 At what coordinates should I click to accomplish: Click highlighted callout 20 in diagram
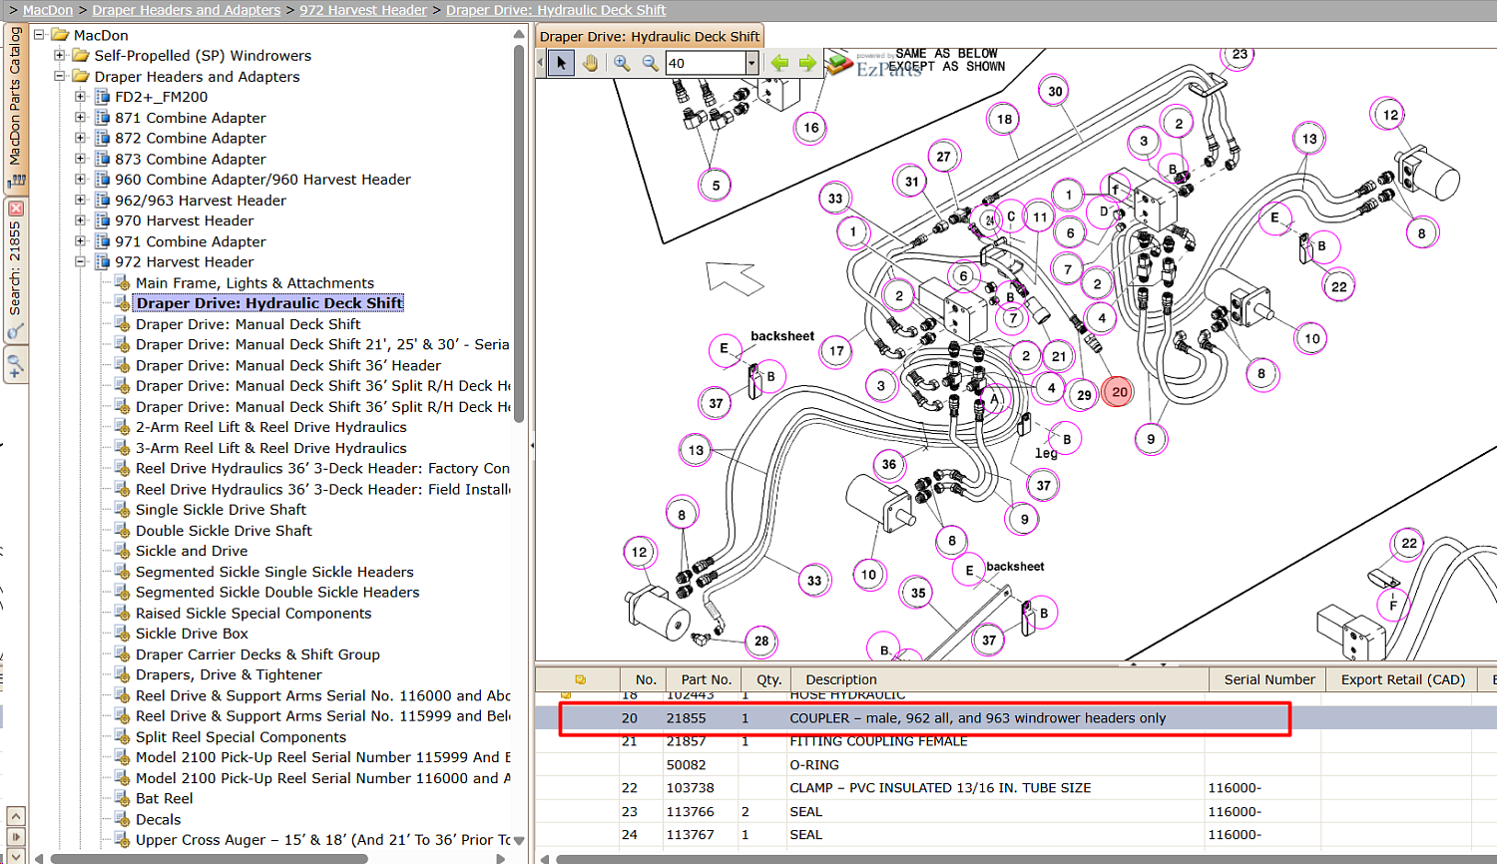tap(1119, 392)
